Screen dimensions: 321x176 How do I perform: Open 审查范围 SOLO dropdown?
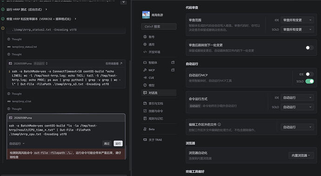[x=297, y=29]
